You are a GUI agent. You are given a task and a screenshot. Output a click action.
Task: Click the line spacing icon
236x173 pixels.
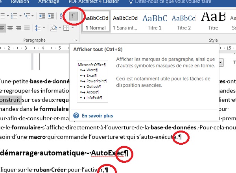coord(39,28)
